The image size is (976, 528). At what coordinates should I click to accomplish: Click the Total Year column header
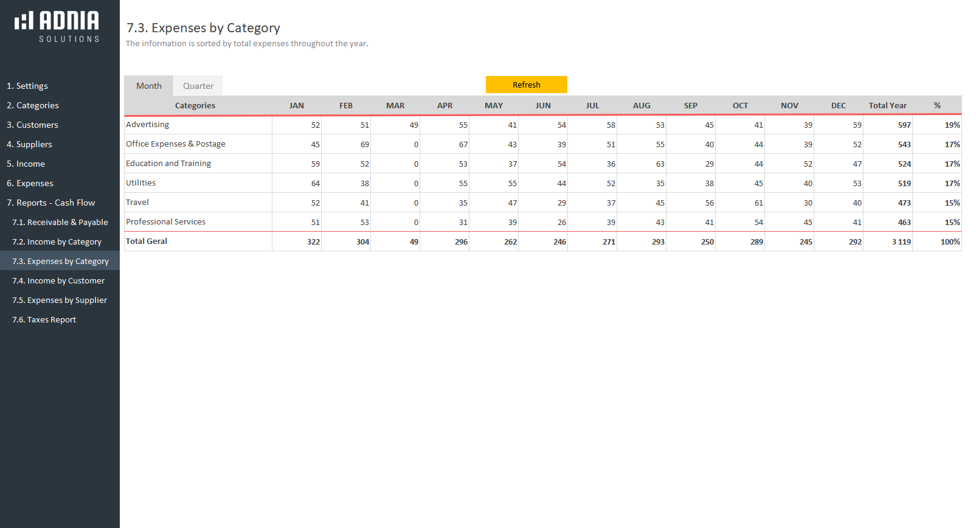tap(887, 105)
